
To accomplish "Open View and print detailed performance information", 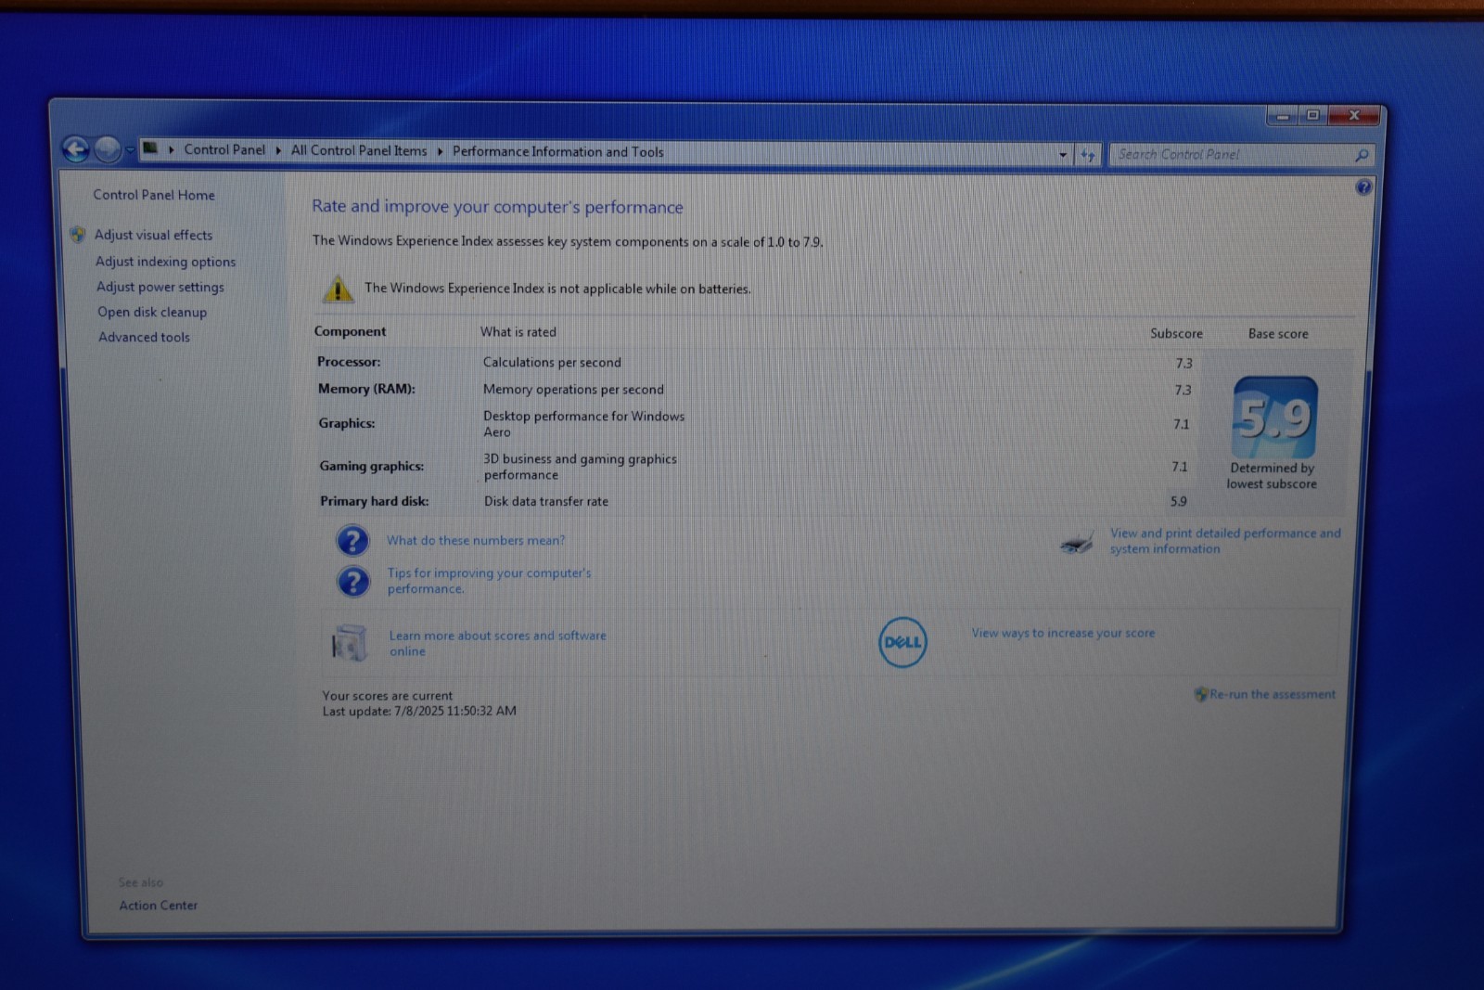I will coord(1225,541).
